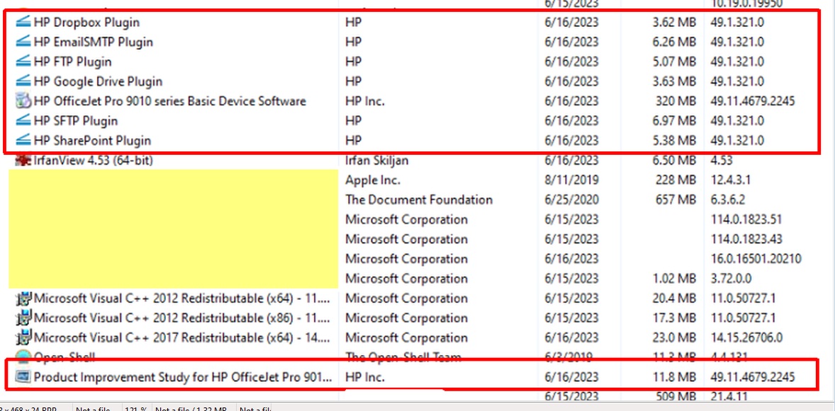This screenshot has height=411, width=835.
Task: Click the Product Improvement Study entry icon
Action: tap(23, 377)
